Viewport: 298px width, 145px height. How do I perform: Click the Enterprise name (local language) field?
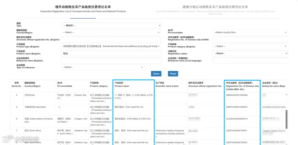pos(250,60)
